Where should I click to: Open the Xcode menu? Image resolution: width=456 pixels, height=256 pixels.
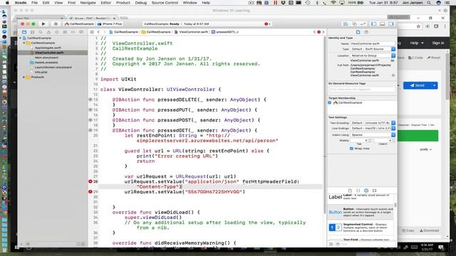click(x=21, y=3)
